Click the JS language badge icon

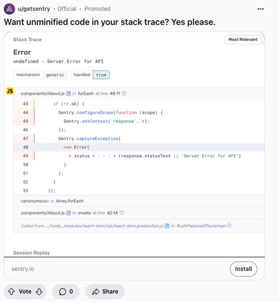[10, 91]
